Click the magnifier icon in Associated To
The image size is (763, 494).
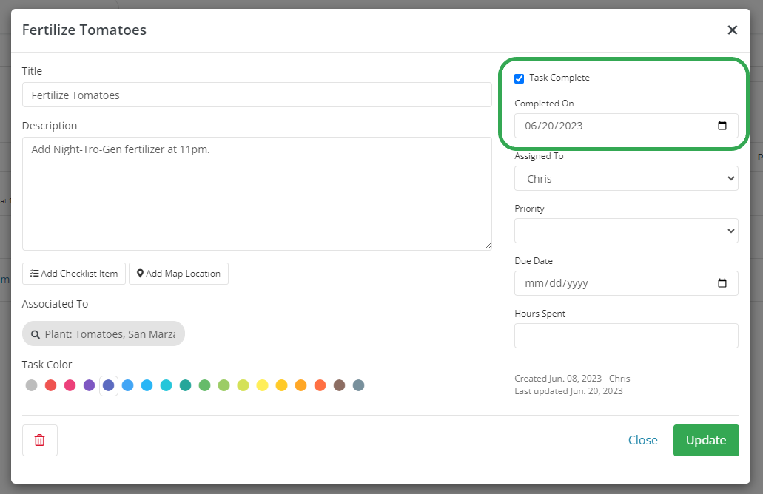pyautogui.click(x=35, y=334)
